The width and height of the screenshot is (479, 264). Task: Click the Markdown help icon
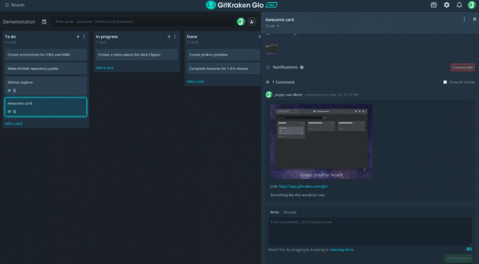point(469,250)
